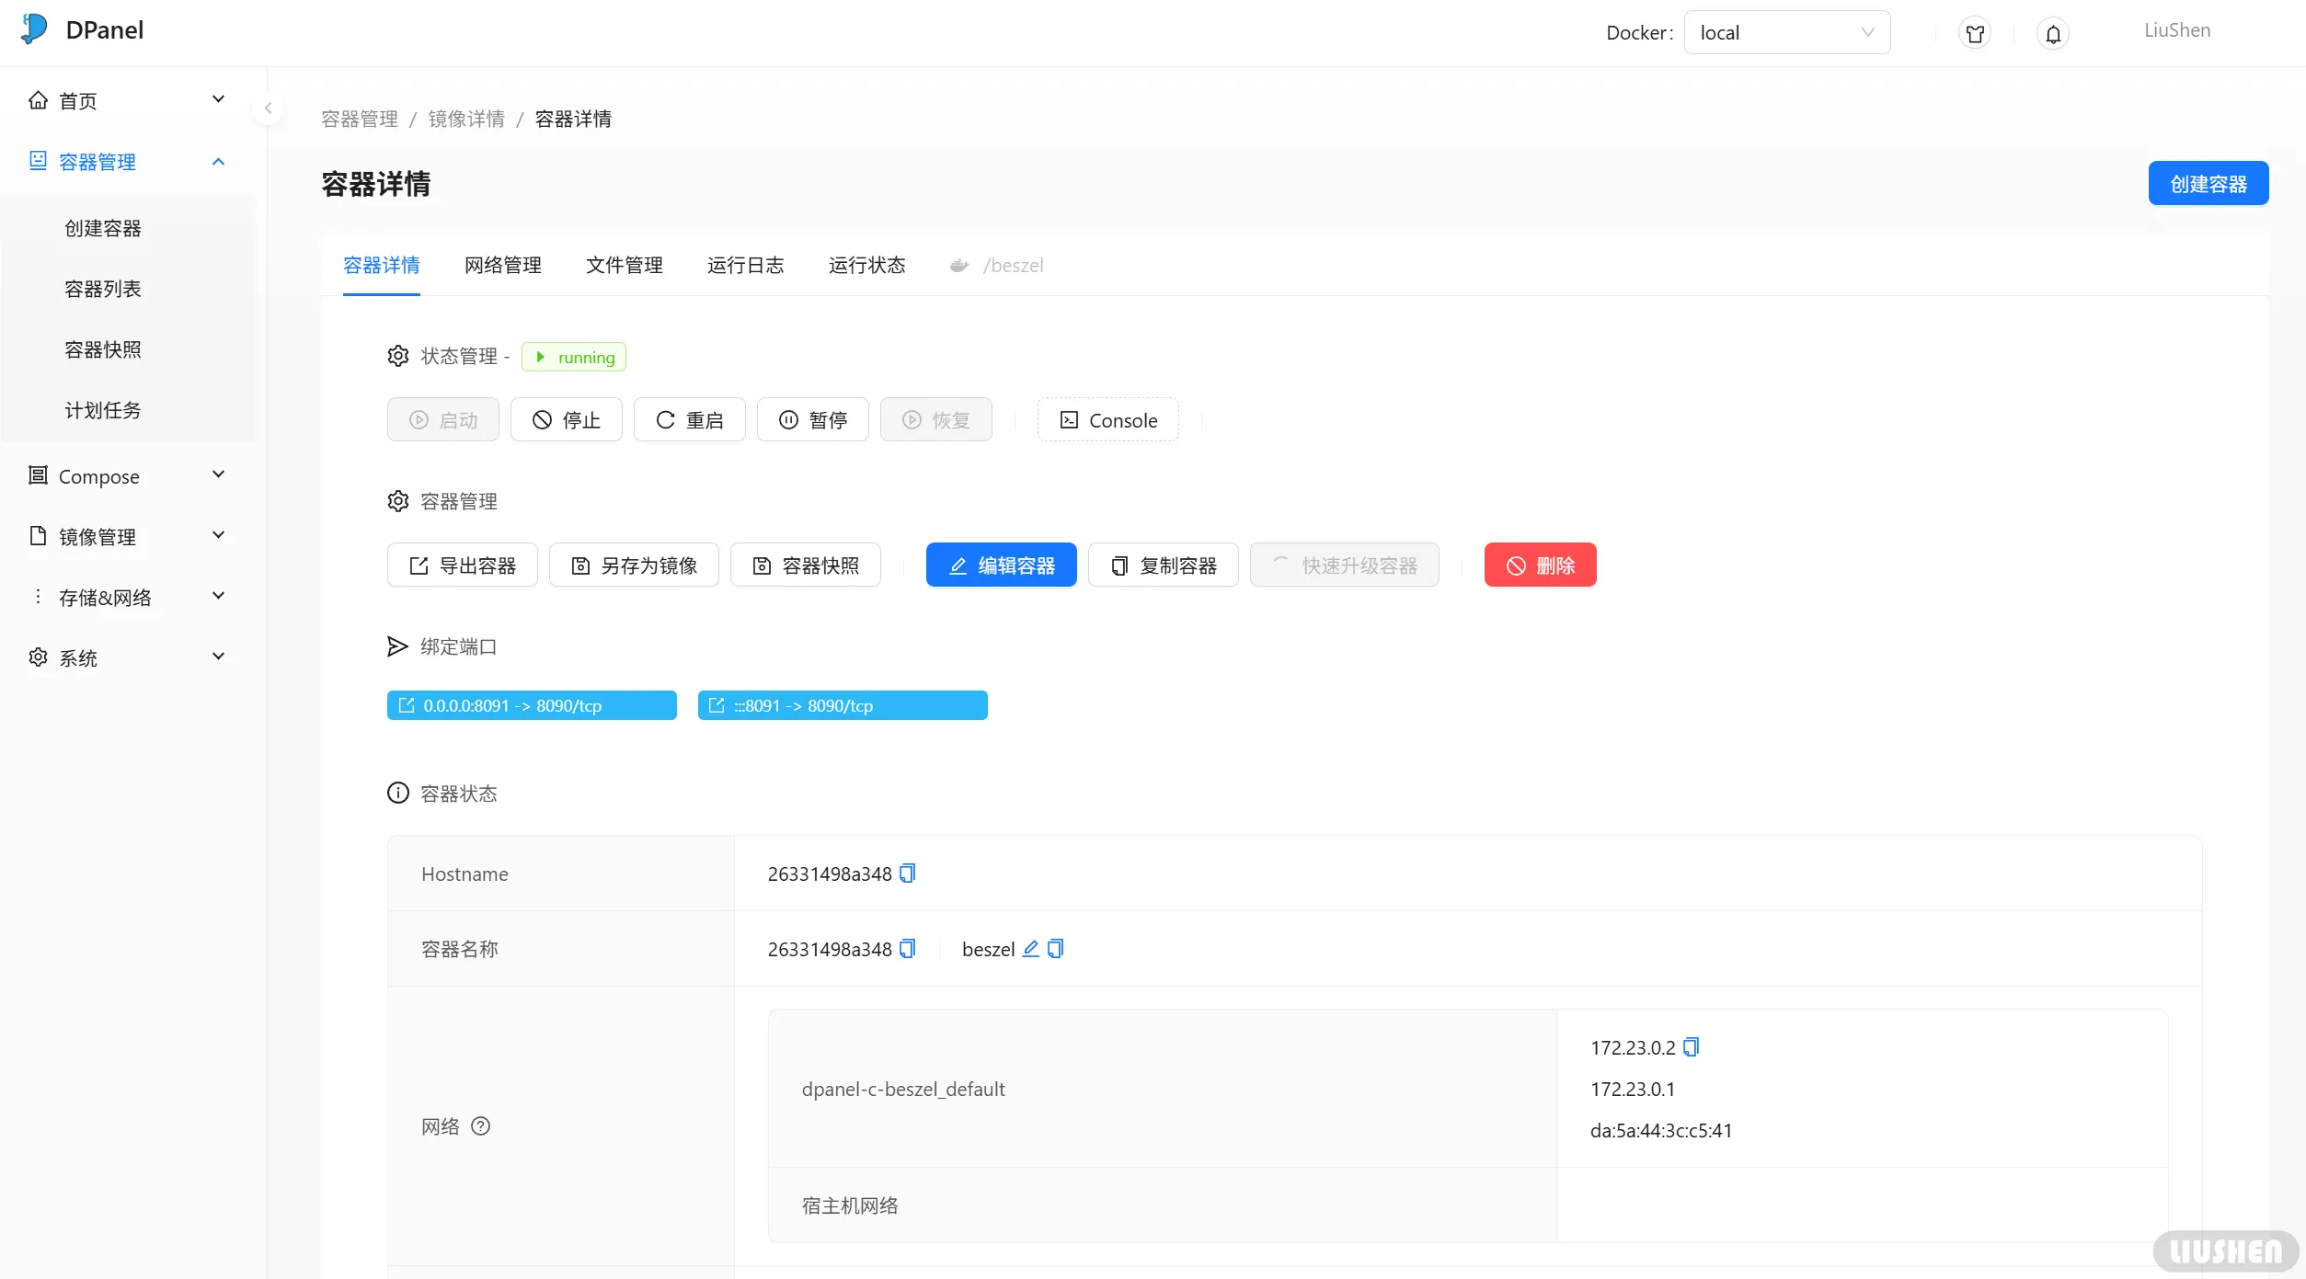Collapse the sidebar with the arrow handle
2306x1279 pixels.
(268, 108)
